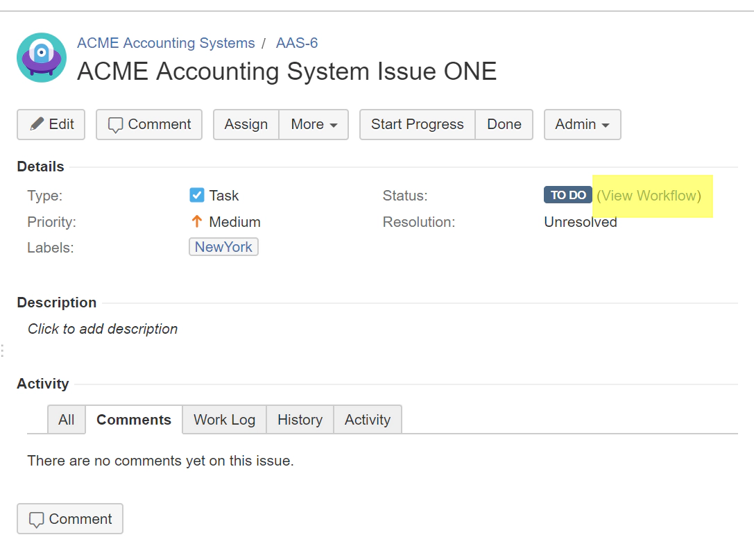Click the speech bubble icon beside Comment
The height and width of the screenshot is (553, 754).
pos(117,124)
